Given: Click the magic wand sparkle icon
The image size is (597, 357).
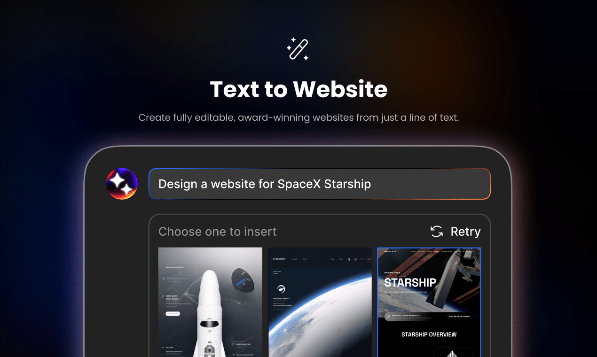Looking at the screenshot, I should click(298, 49).
